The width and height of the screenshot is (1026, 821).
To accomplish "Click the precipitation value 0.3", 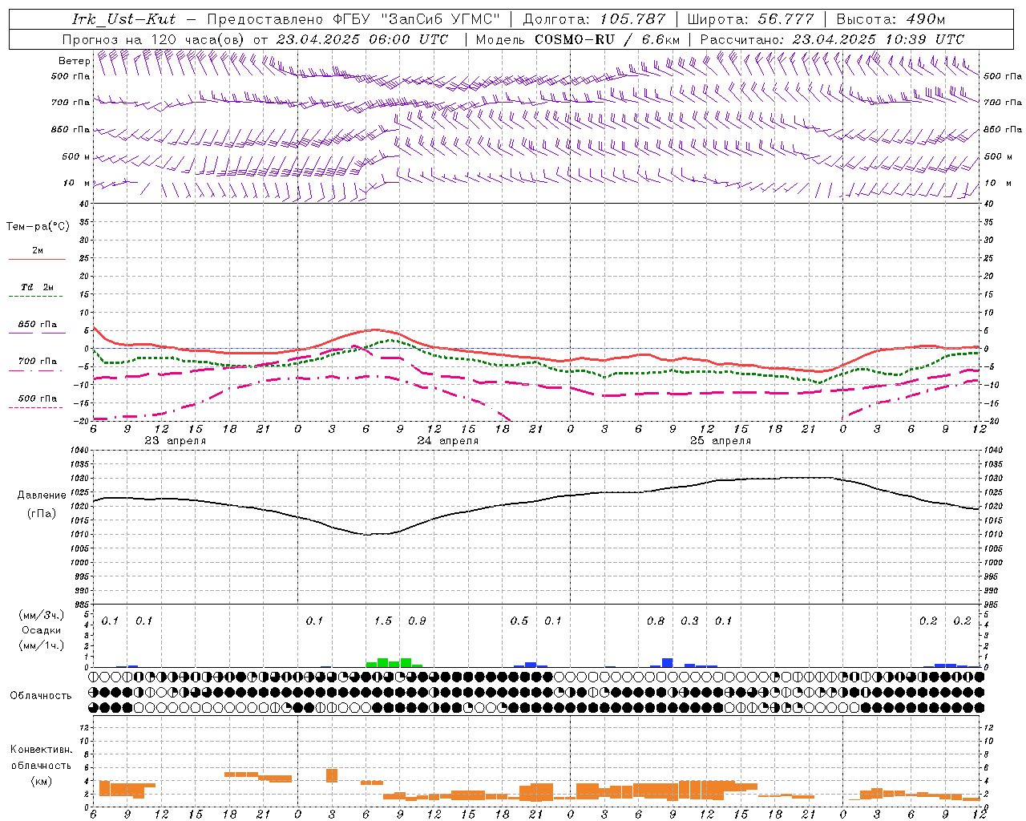I will click(x=689, y=621).
